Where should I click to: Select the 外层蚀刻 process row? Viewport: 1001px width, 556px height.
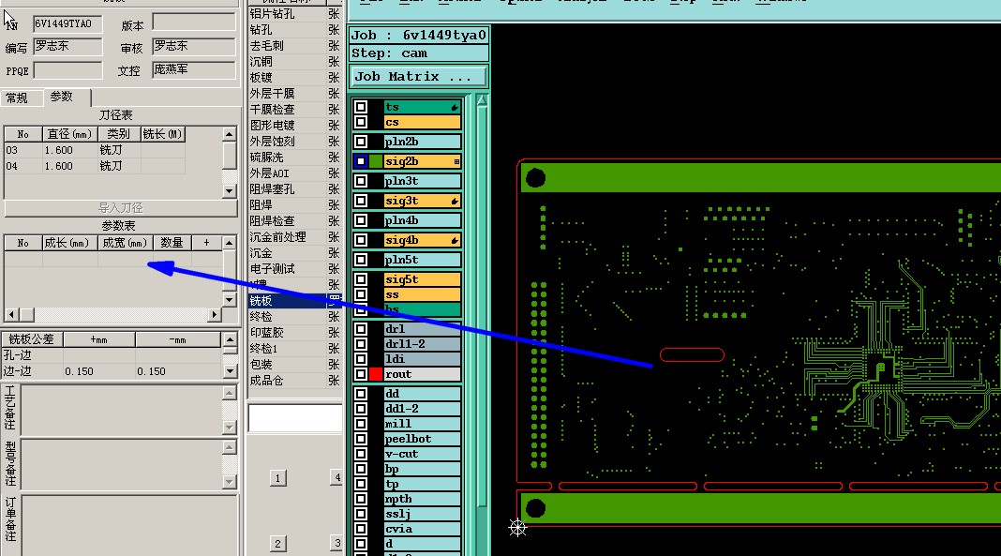(x=294, y=141)
